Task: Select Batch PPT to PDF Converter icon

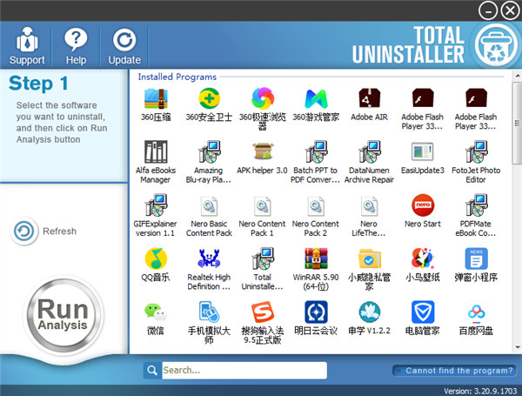Action: [x=316, y=151]
